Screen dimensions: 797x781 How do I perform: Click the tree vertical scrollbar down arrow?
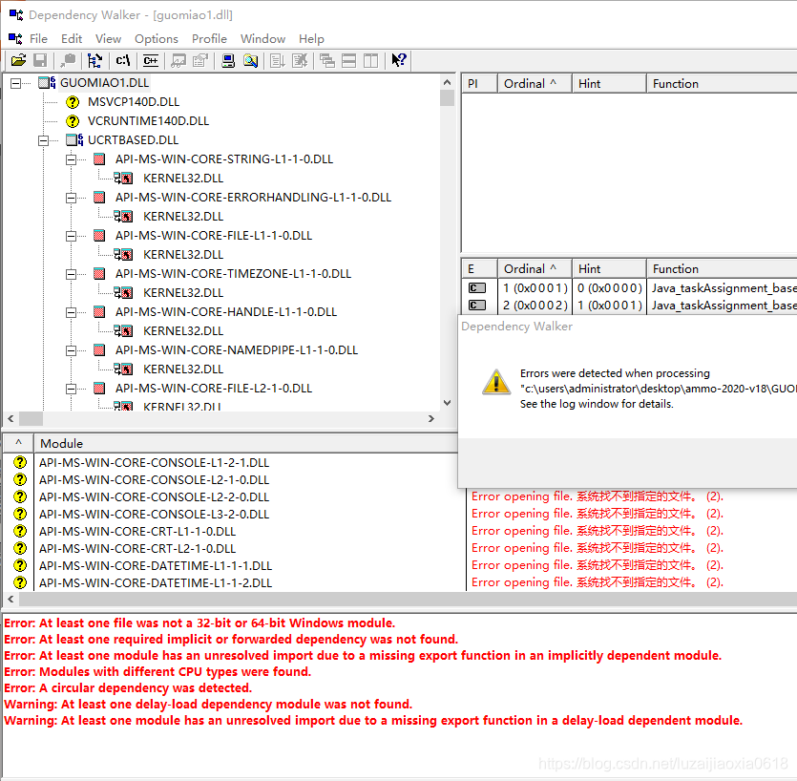coord(447,403)
